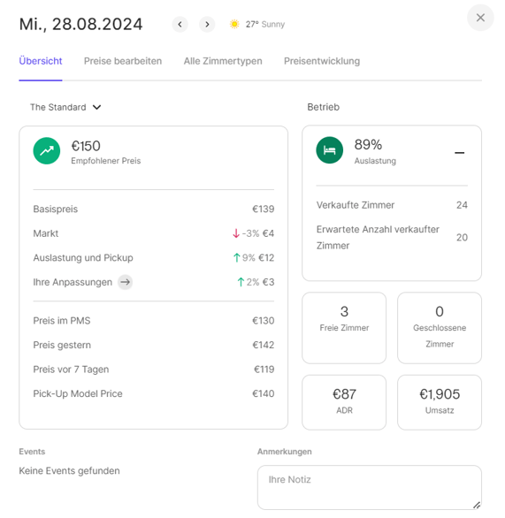Open The Standard room type dropdown
This screenshot has height=518, width=505.
pos(65,107)
